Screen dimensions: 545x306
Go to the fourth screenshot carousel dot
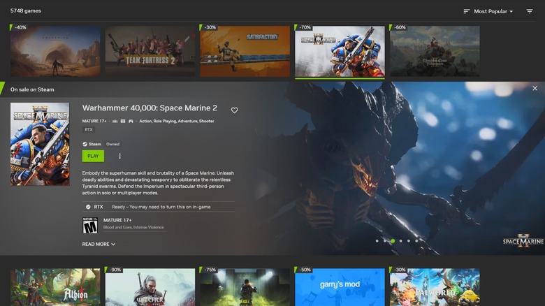click(401, 240)
